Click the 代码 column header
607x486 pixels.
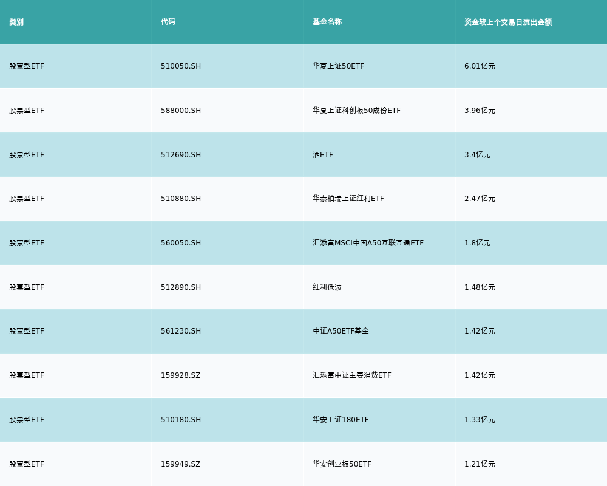tap(168, 22)
